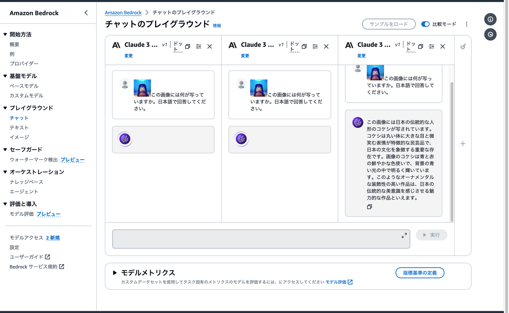Click the loading model avatar in second panel
The image size is (509, 313).
(x=241, y=139)
